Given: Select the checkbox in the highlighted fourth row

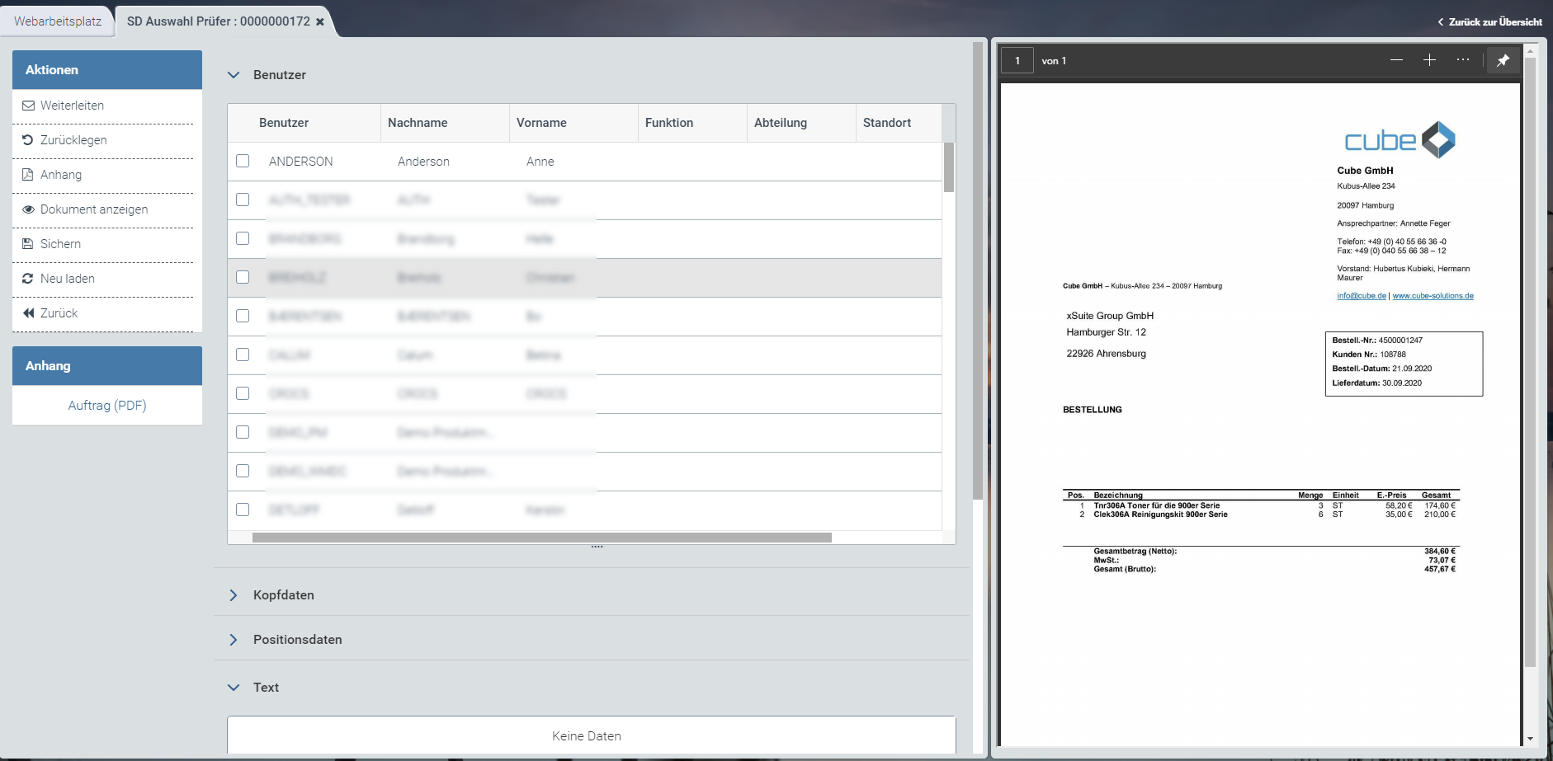Looking at the screenshot, I should pos(243,277).
